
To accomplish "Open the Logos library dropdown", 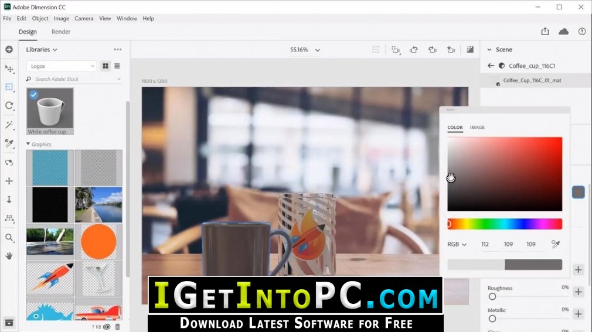I will (62, 66).
